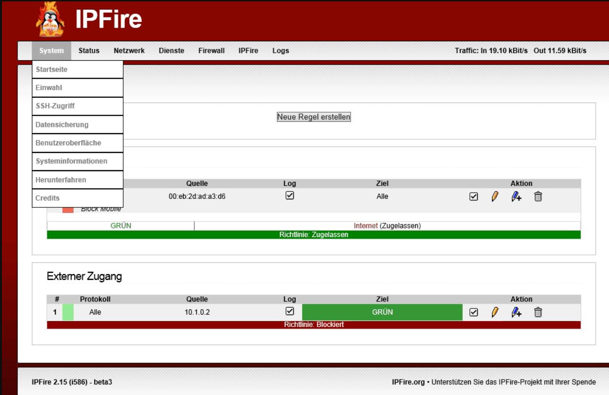Delete the 10.1.0.2 rule via trash icon
Image resolution: width=609 pixels, height=395 pixels.
coord(538,312)
